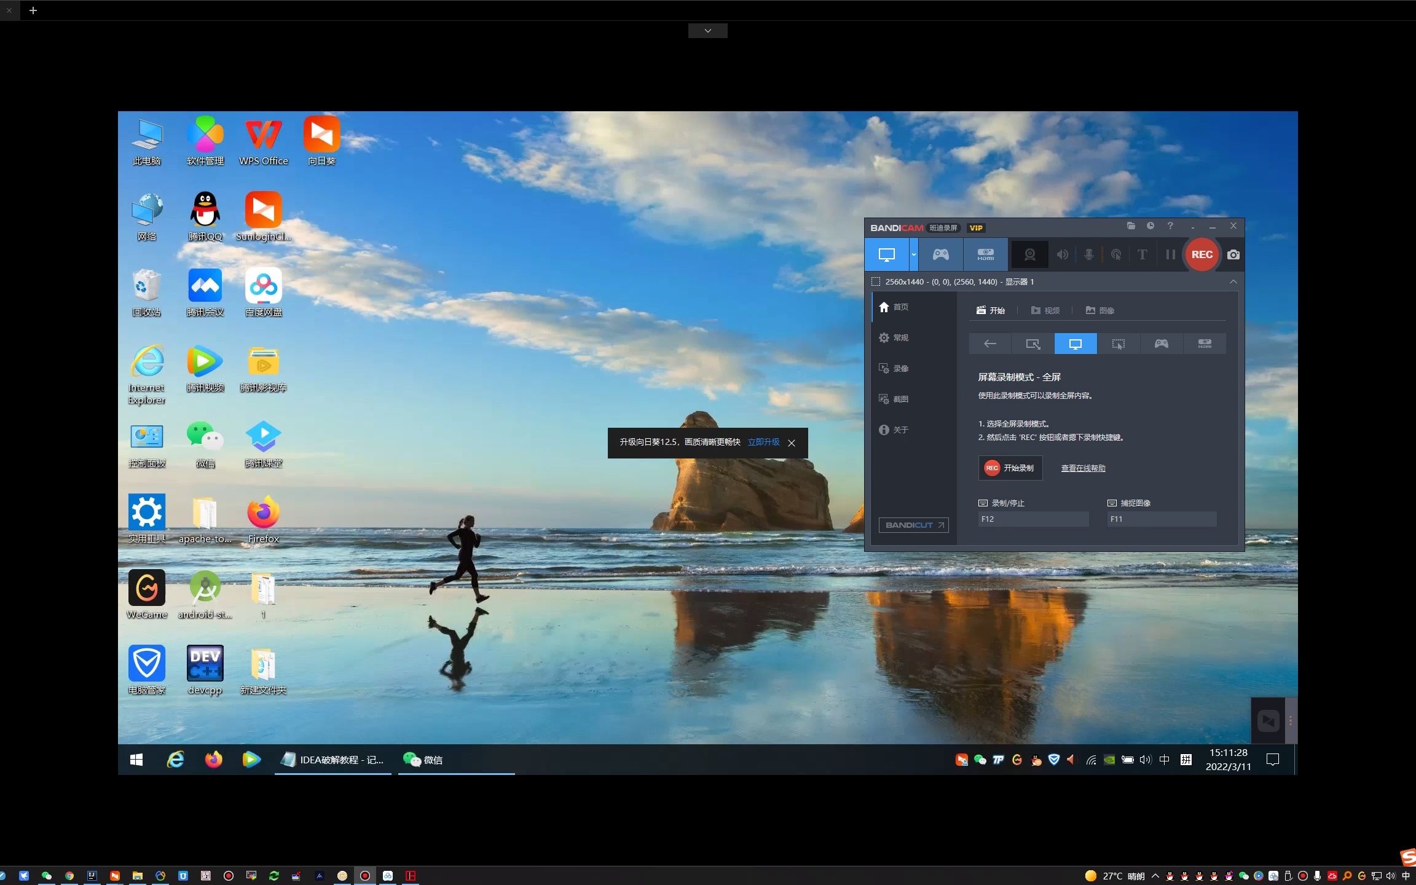Toggle the microphone recording icon

(x=1088, y=254)
